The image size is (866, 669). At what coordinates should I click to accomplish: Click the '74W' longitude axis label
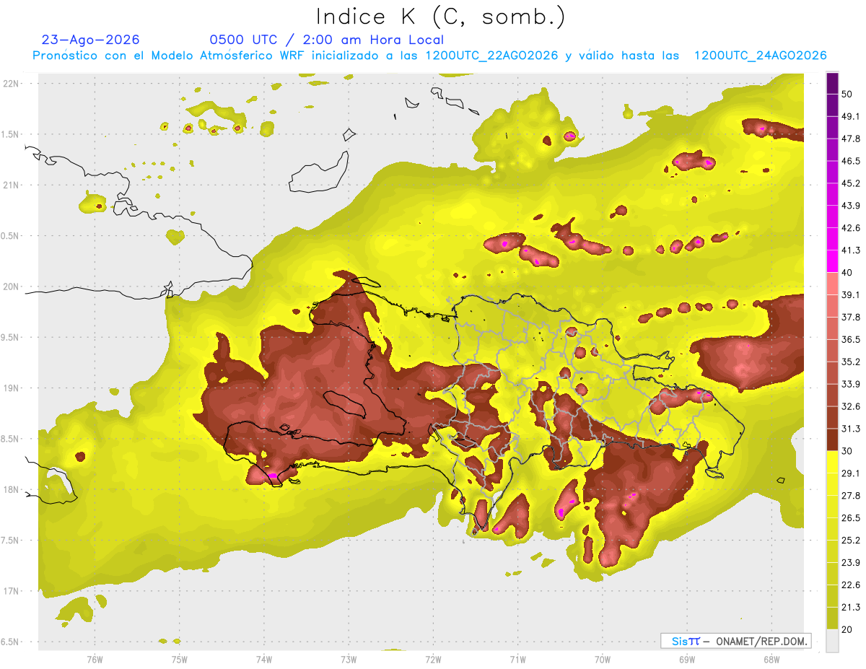(x=264, y=660)
